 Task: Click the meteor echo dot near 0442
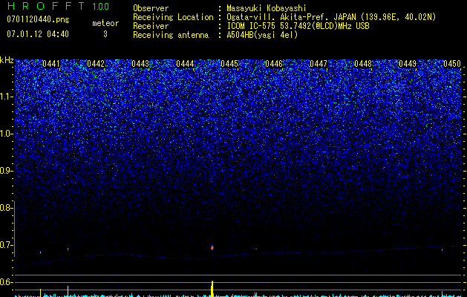pyautogui.click(x=68, y=249)
